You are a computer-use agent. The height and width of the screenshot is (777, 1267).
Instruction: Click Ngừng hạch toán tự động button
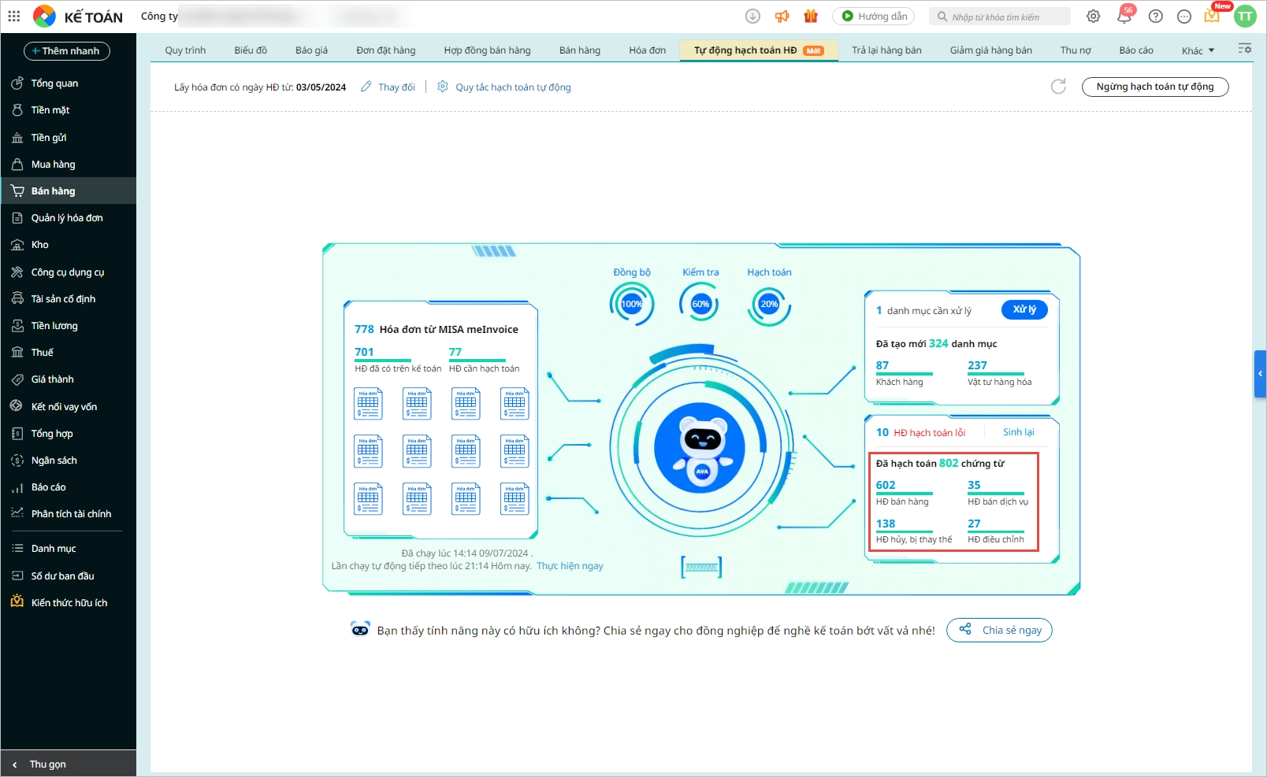[1154, 87]
